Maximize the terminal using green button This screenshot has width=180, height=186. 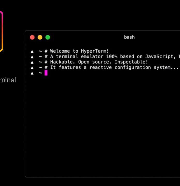pyautogui.click(x=48, y=37)
